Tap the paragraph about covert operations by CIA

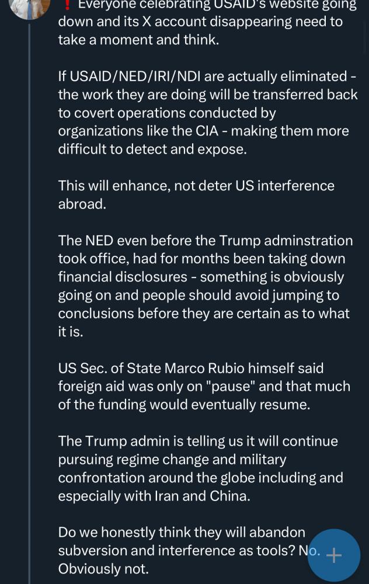[208, 113]
